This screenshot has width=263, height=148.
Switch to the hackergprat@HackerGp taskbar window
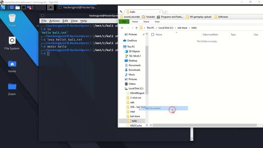78,7
